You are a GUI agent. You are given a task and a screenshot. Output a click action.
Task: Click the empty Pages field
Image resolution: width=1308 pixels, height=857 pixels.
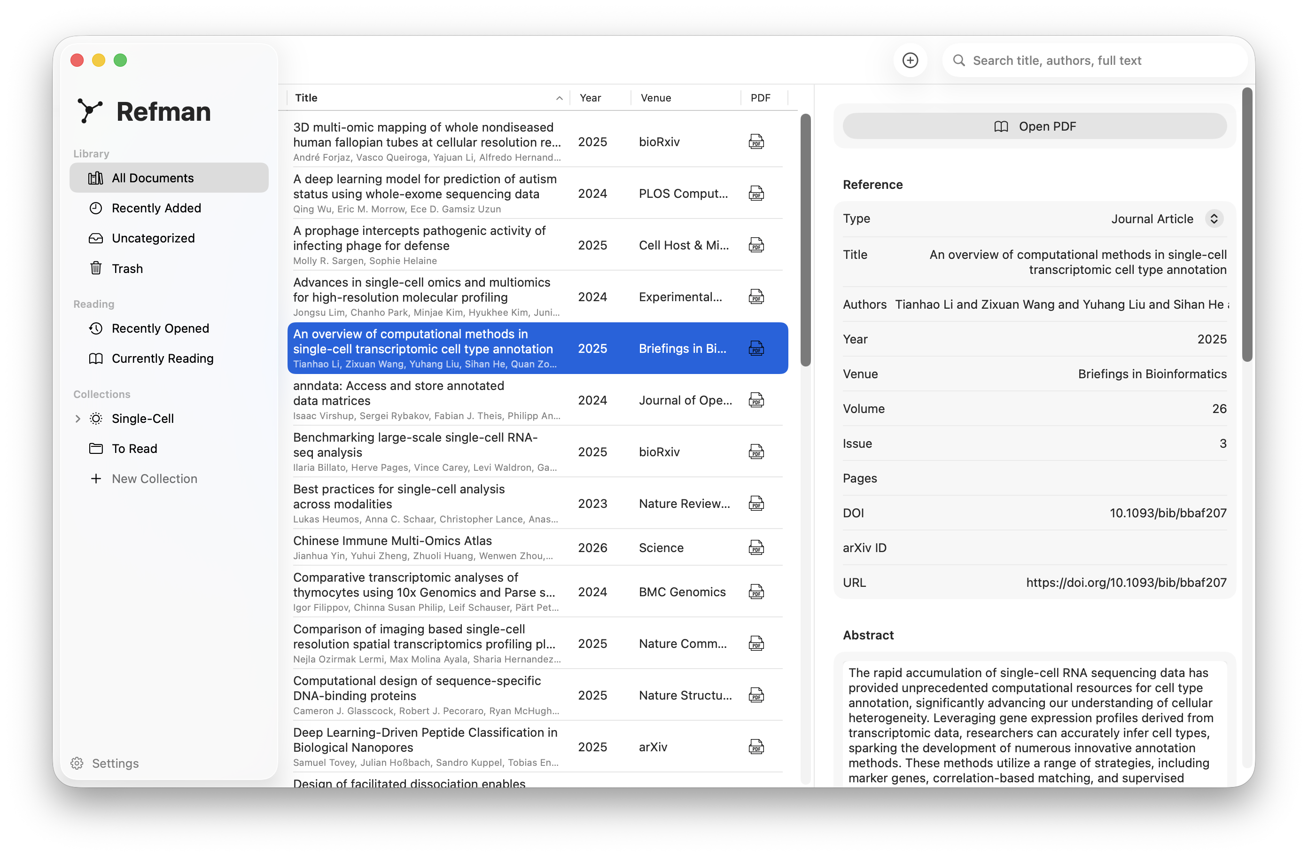click(1034, 479)
